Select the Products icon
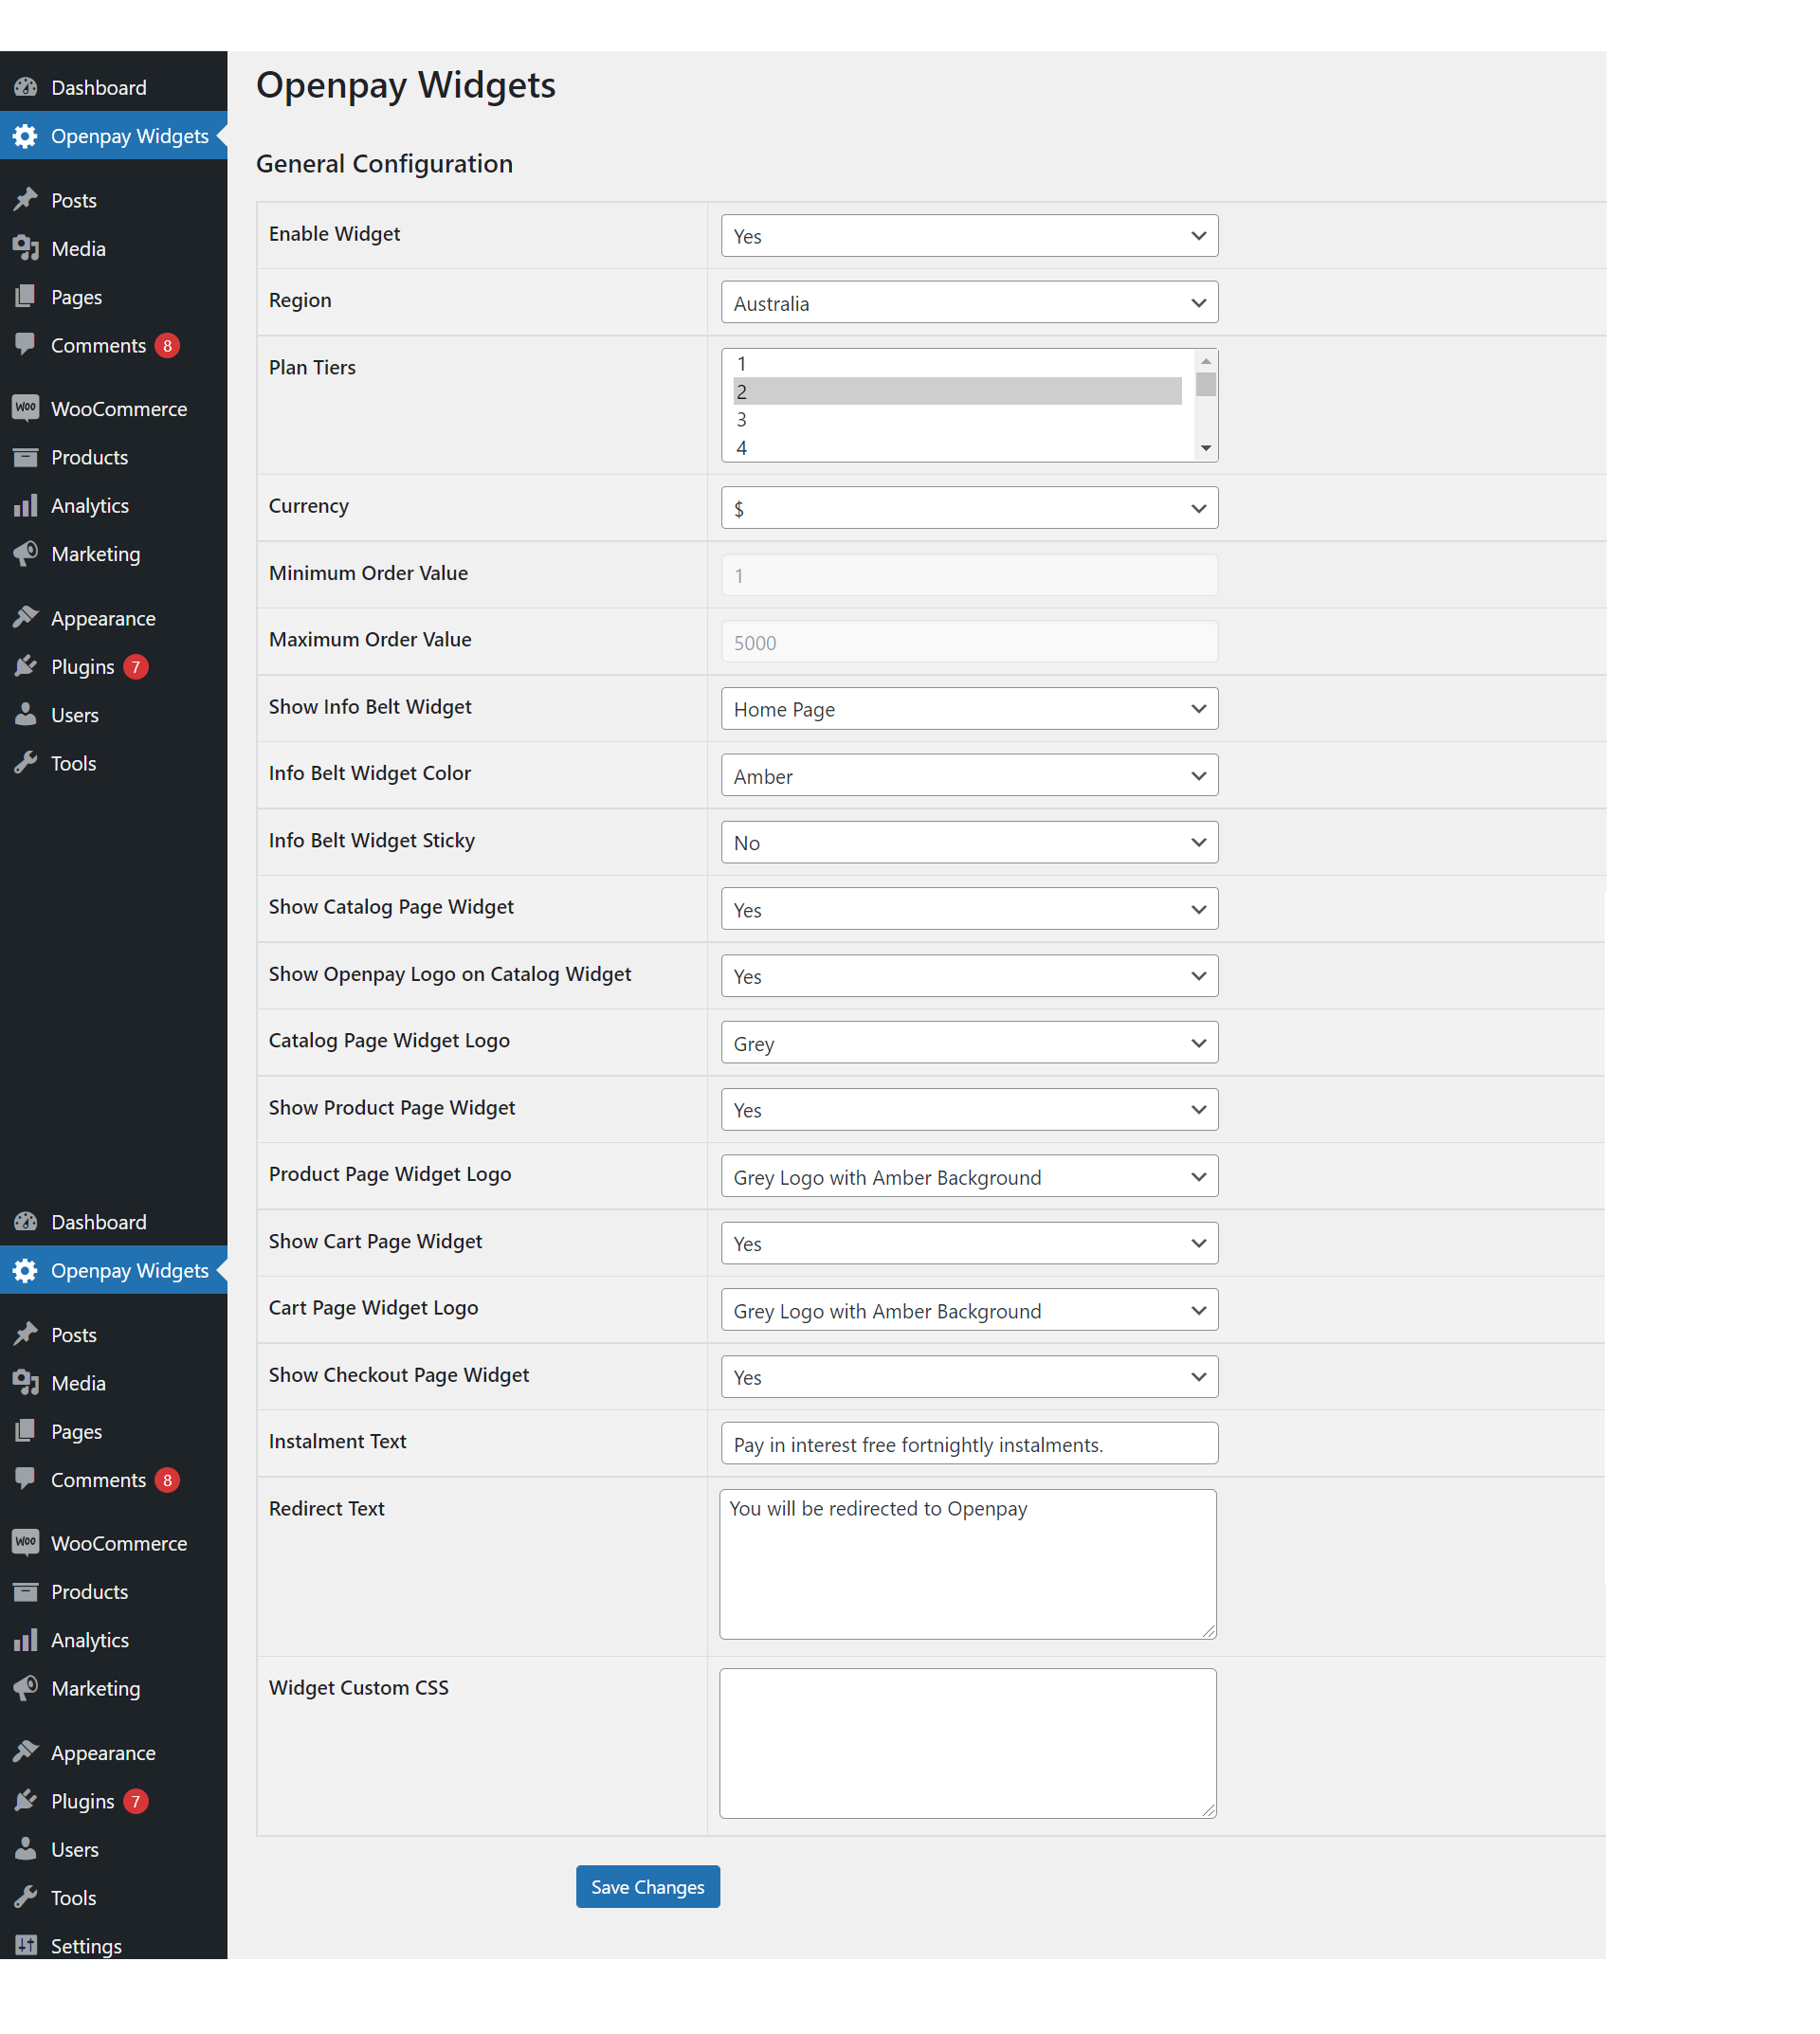 (x=26, y=457)
